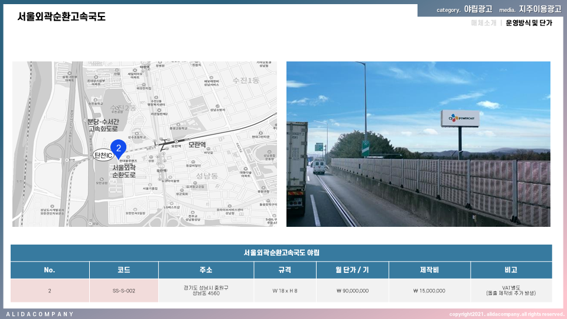The height and width of the screenshot is (319, 567).
Task: Click the 탄천IC label bubble on the map
Action: (103, 155)
